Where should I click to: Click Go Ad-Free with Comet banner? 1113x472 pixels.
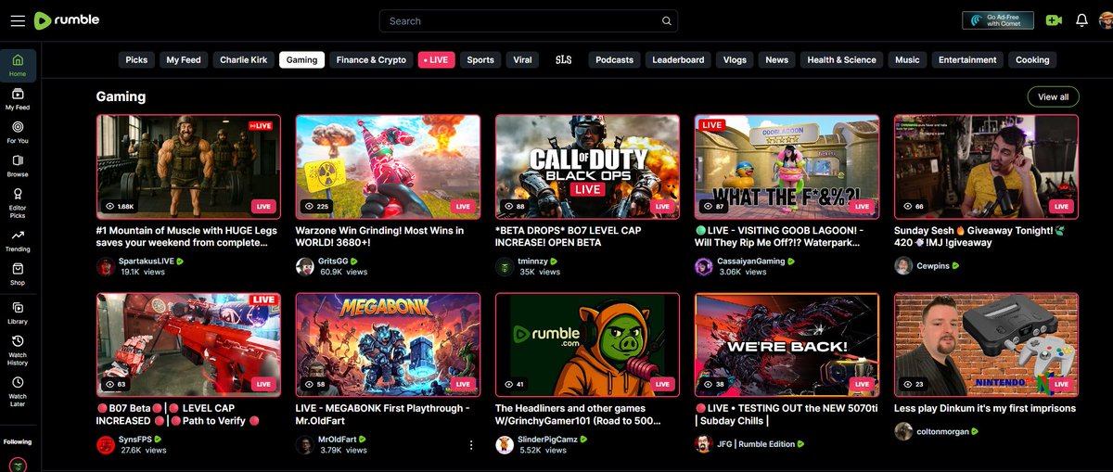(x=998, y=20)
